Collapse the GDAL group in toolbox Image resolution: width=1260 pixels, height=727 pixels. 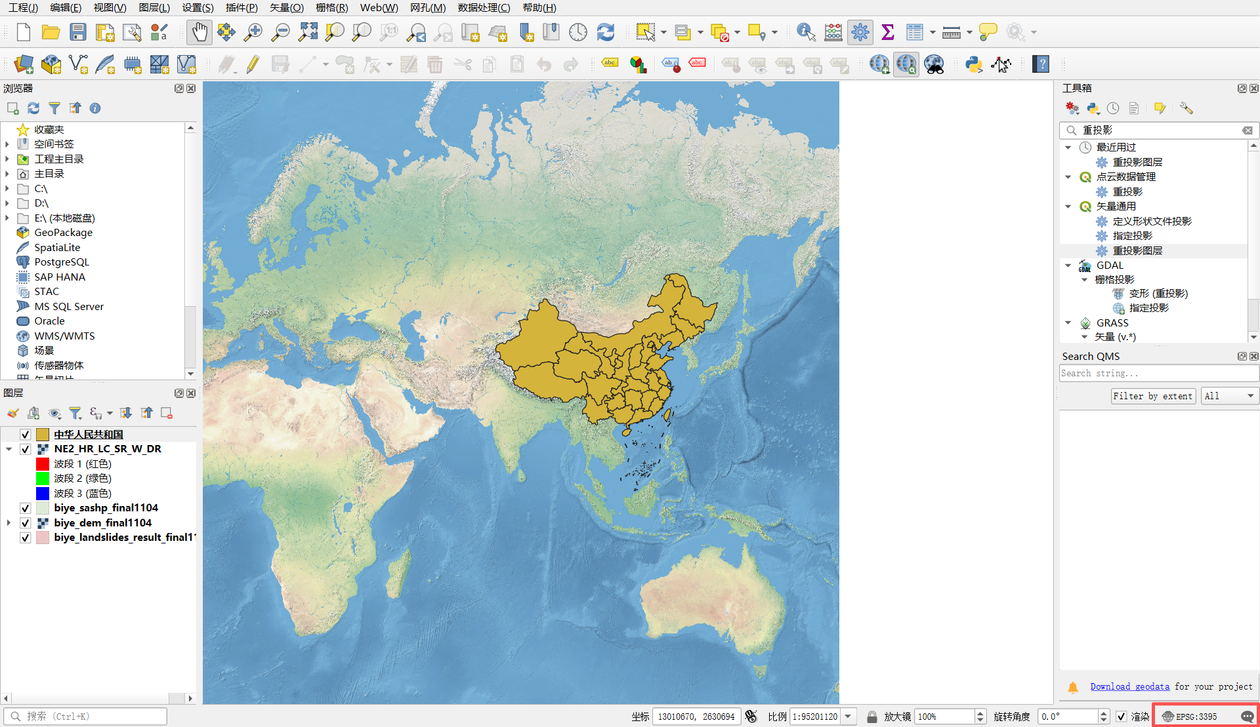click(1068, 265)
